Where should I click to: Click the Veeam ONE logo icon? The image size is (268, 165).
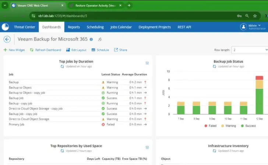[x=5, y=27]
